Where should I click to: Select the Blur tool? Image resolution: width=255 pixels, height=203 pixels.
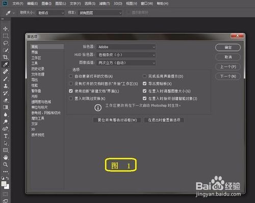click(6, 115)
